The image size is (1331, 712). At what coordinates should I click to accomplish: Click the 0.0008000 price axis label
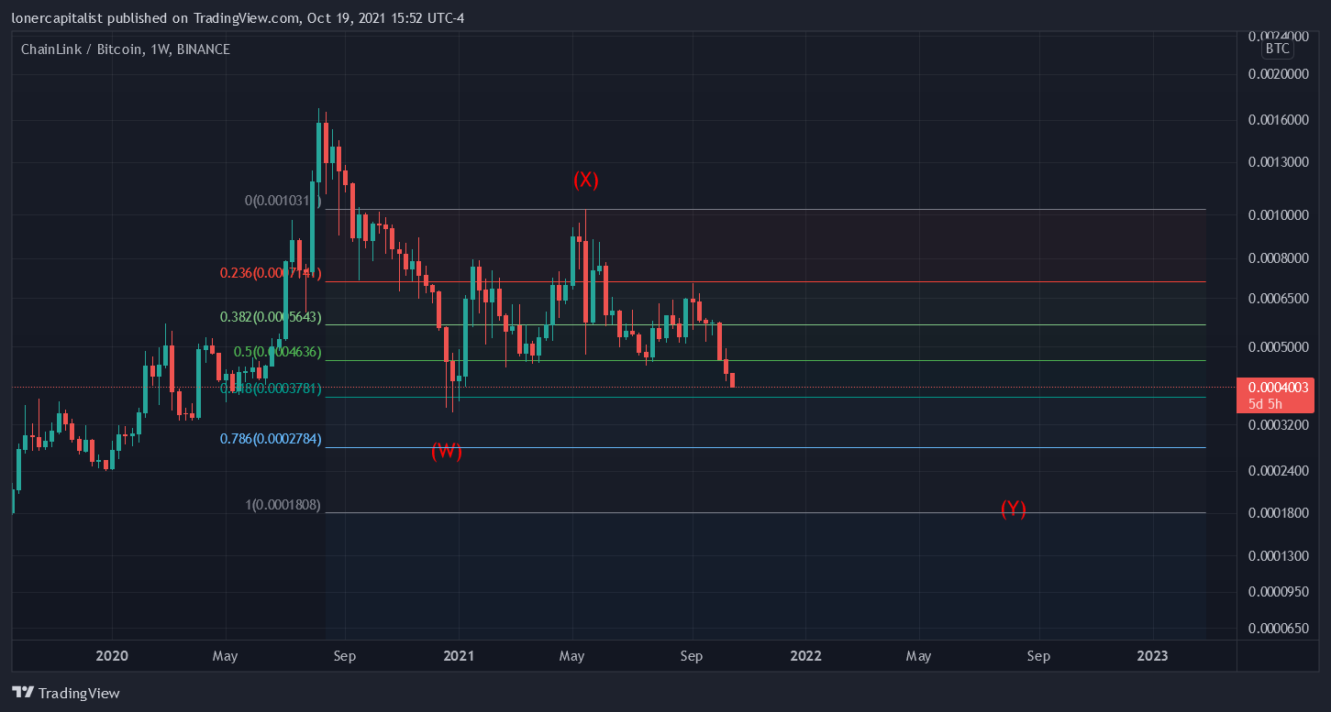1280,258
